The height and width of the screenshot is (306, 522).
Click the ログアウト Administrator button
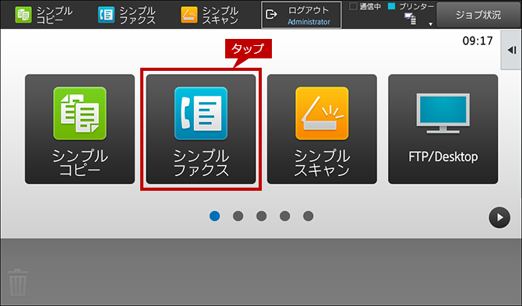coord(302,15)
